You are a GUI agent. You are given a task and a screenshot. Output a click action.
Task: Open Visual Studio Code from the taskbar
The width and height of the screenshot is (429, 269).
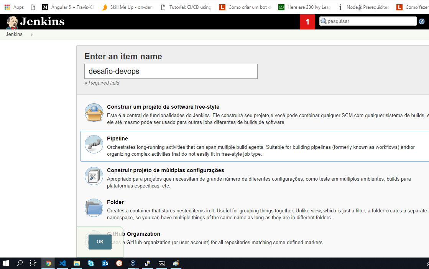[62, 263]
